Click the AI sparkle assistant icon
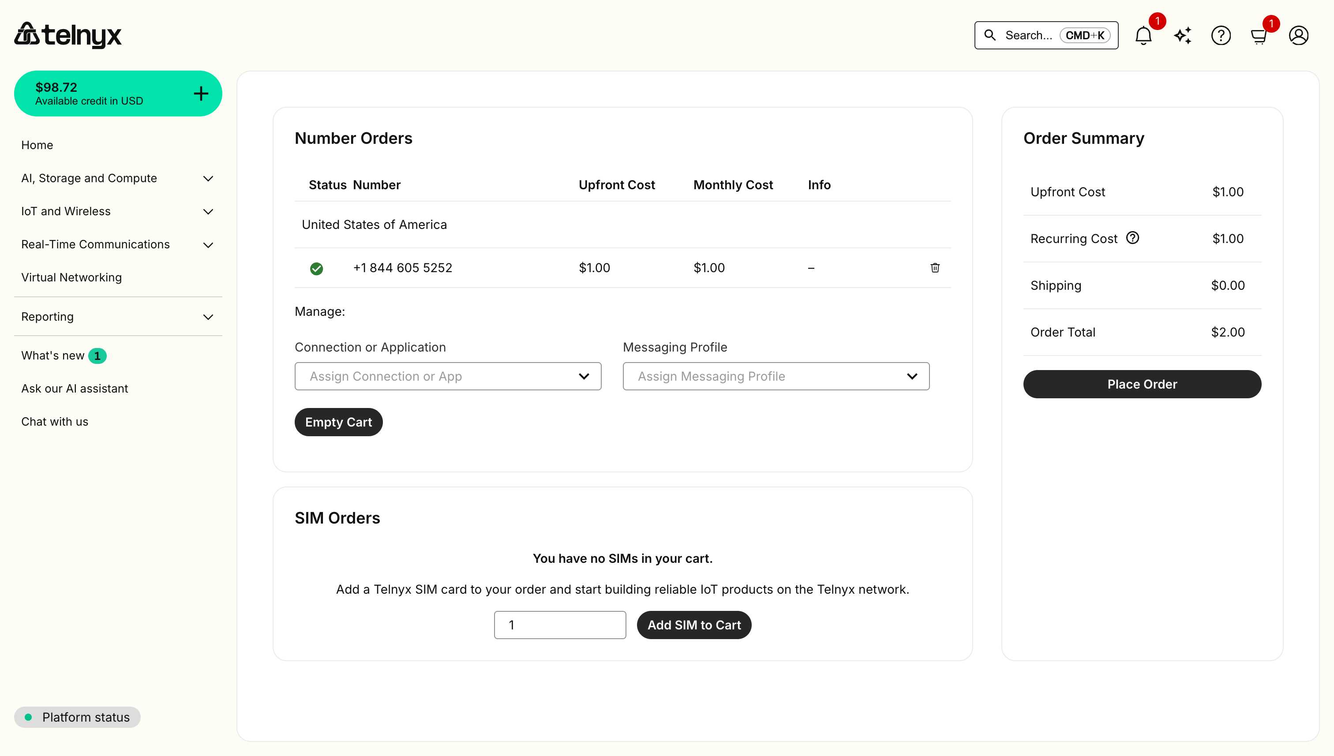Viewport: 1334px width, 756px height. [x=1182, y=35]
